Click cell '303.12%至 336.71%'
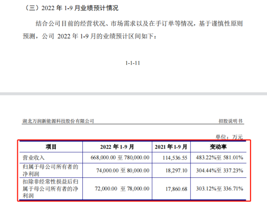Image resolution: width=267 pixels, height=202 pixels. point(219,189)
